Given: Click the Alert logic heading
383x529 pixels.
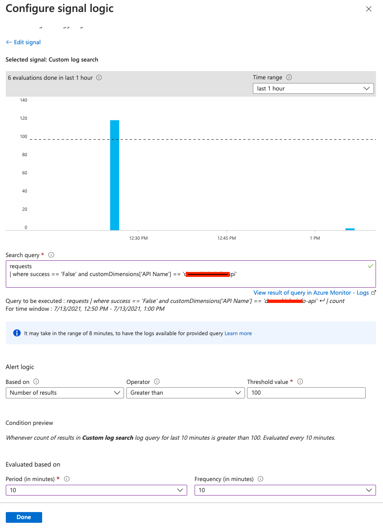Looking at the screenshot, I should click(20, 367).
